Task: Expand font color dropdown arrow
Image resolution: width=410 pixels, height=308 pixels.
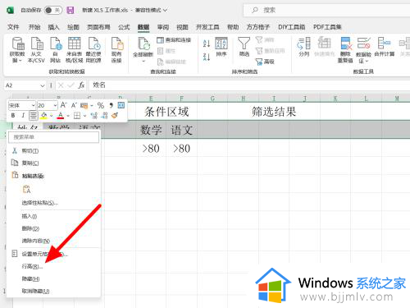Action: [x=68, y=116]
